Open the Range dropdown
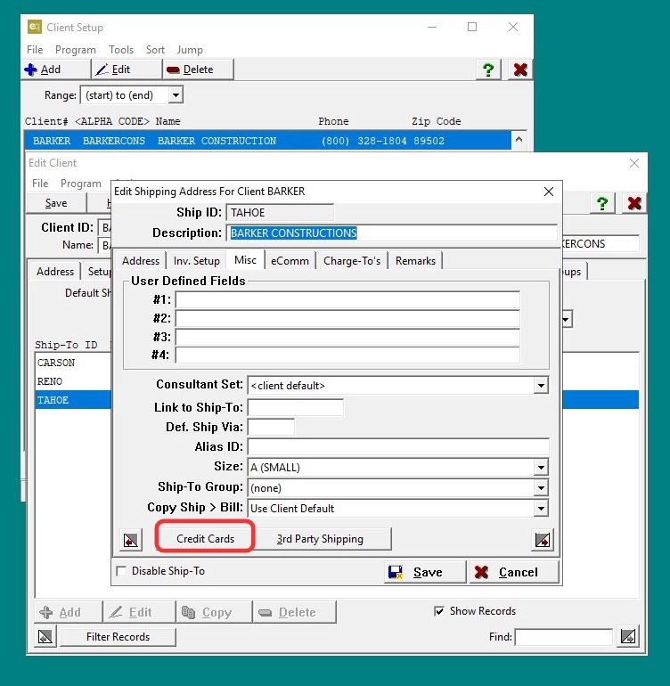Screen dimensions: 670x686 tap(176, 95)
